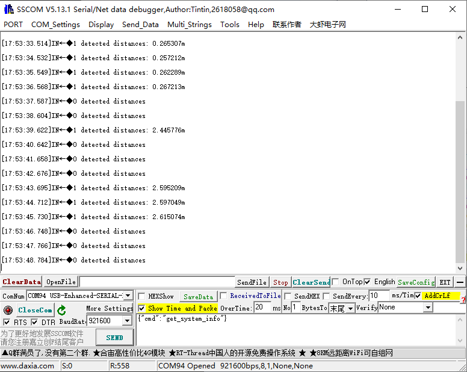Image resolution: width=467 pixels, height=372 pixels.
Task: Click the SSCOM app icon in title bar
Action: coord(8,9)
